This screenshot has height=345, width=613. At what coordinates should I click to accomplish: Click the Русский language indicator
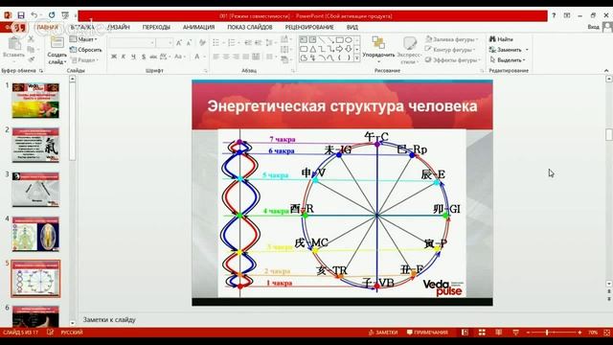(x=72, y=333)
